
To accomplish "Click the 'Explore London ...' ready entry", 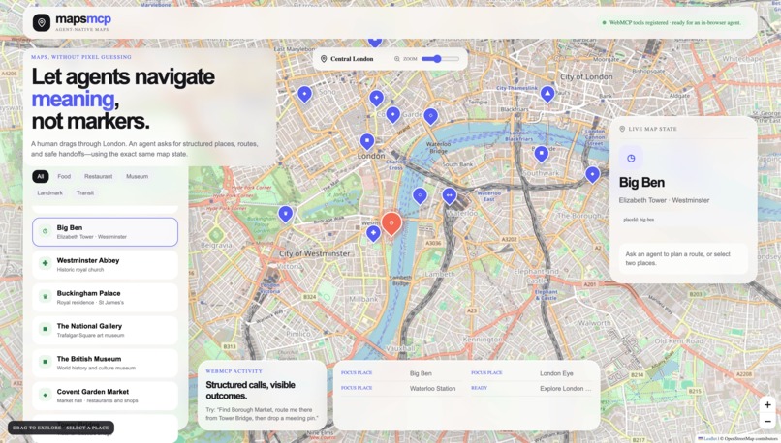I will 565,388.
